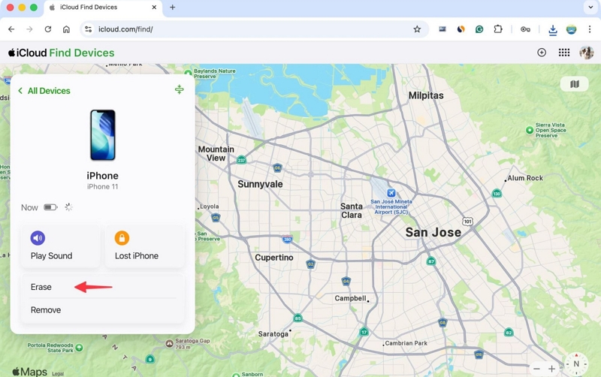The image size is (601, 377).
Task: Click the Baylands Nature Preserve marker
Action: (188, 72)
